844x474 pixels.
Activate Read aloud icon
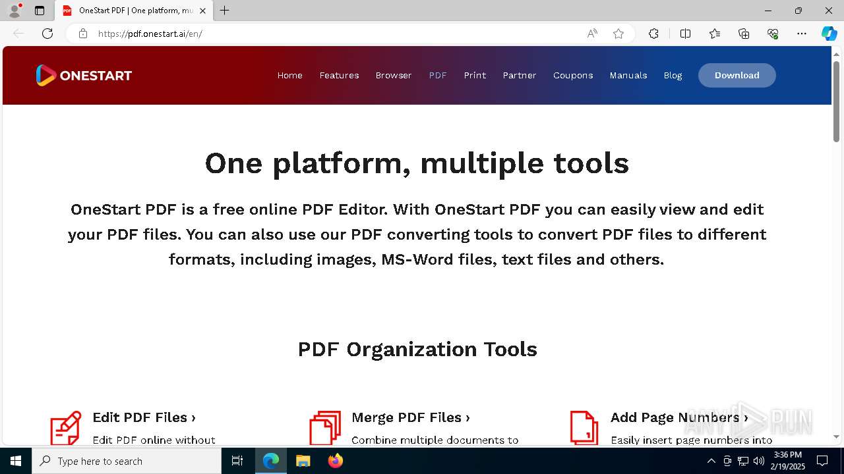592,34
